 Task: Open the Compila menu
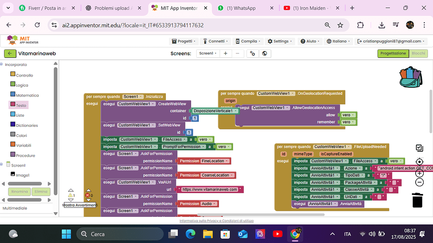coord(248,41)
